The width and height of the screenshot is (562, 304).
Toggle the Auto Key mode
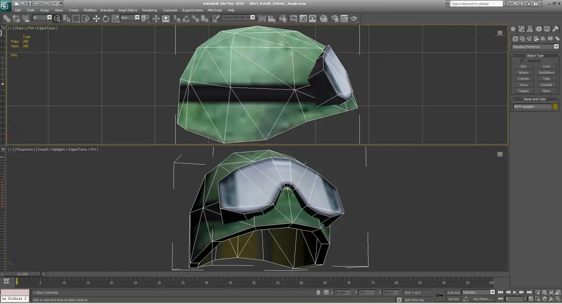(453, 292)
